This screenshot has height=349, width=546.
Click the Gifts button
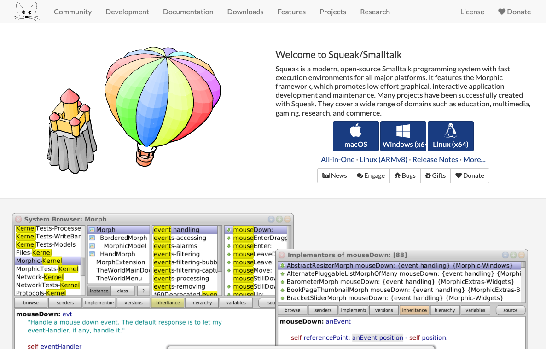(x=435, y=175)
